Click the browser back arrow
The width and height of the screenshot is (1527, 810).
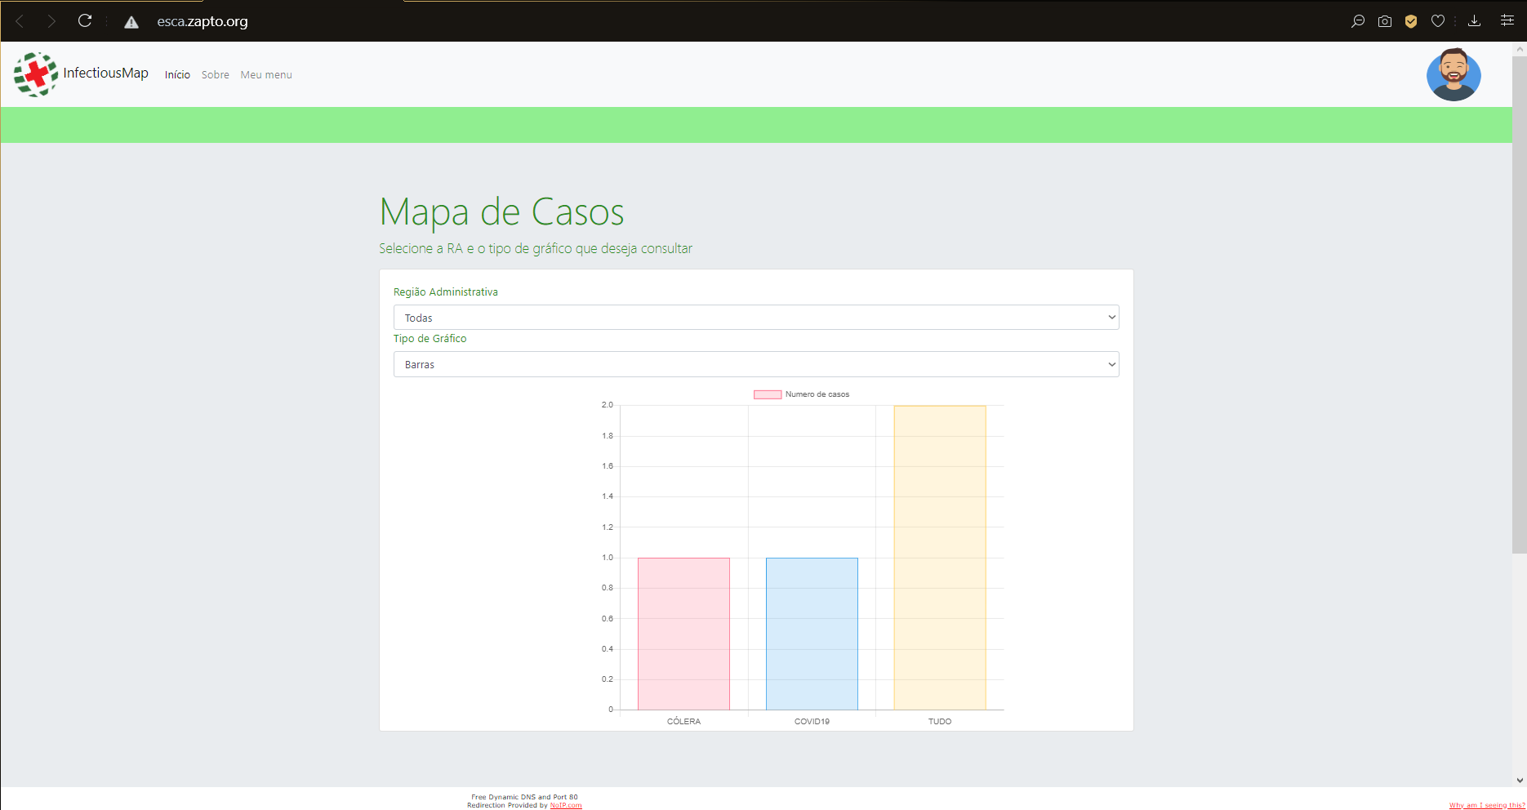click(20, 21)
